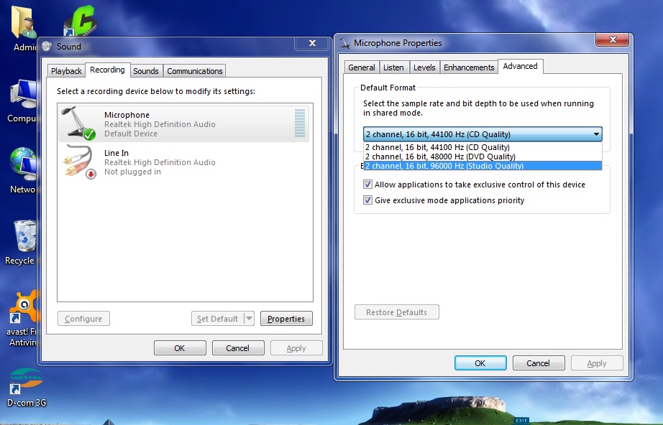The height and width of the screenshot is (425, 663).
Task: Switch to the Sounds tab
Action: [x=146, y=71]
